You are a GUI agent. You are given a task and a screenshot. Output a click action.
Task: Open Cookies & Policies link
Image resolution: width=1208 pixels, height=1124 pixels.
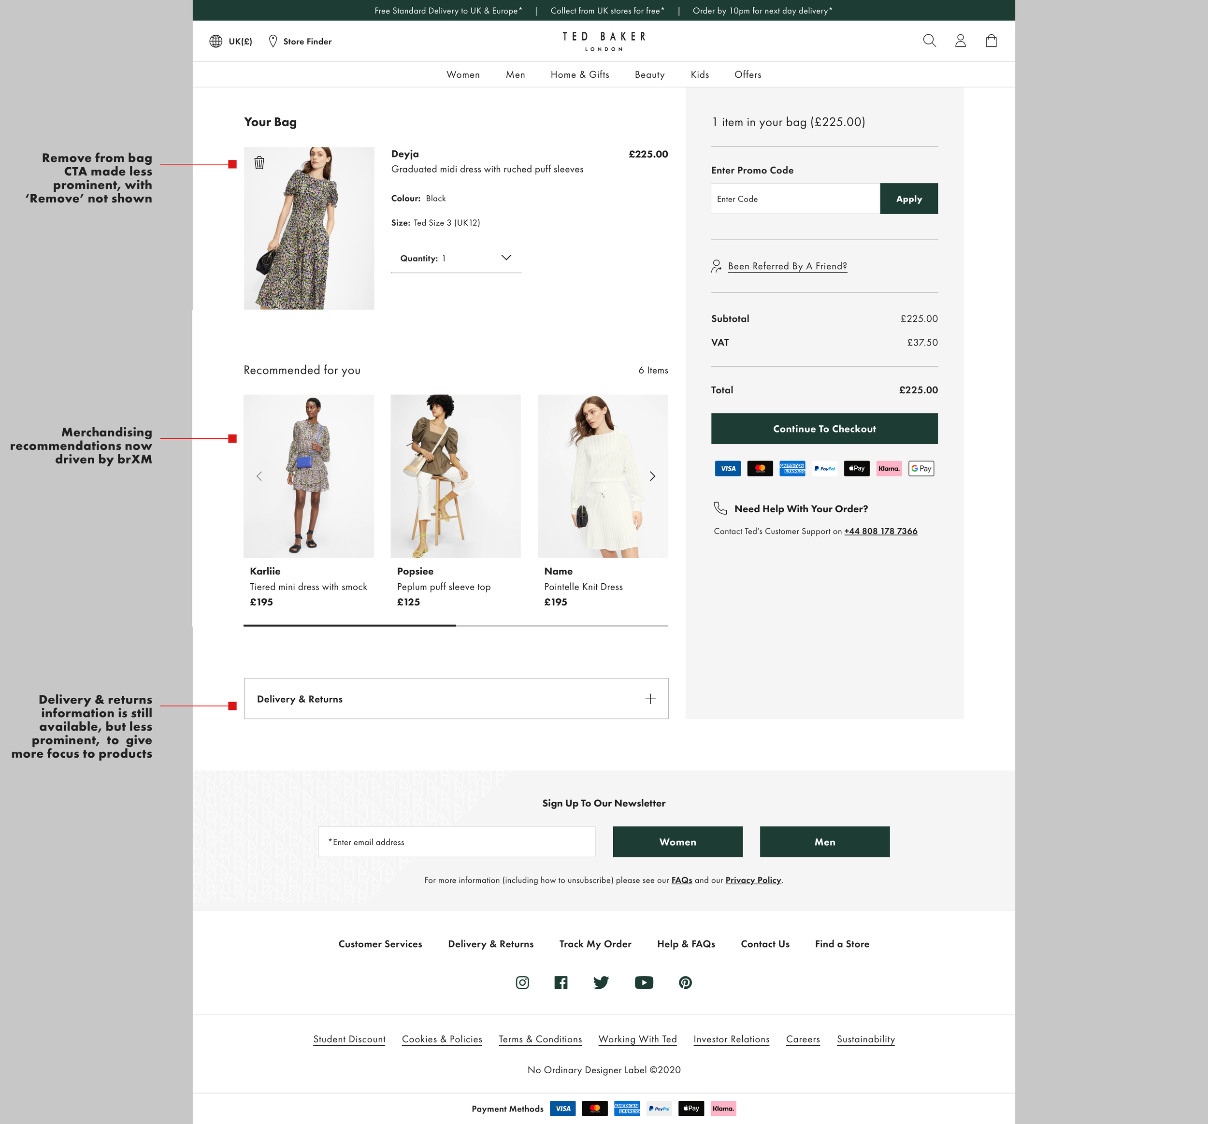(x=442, y=1039)
